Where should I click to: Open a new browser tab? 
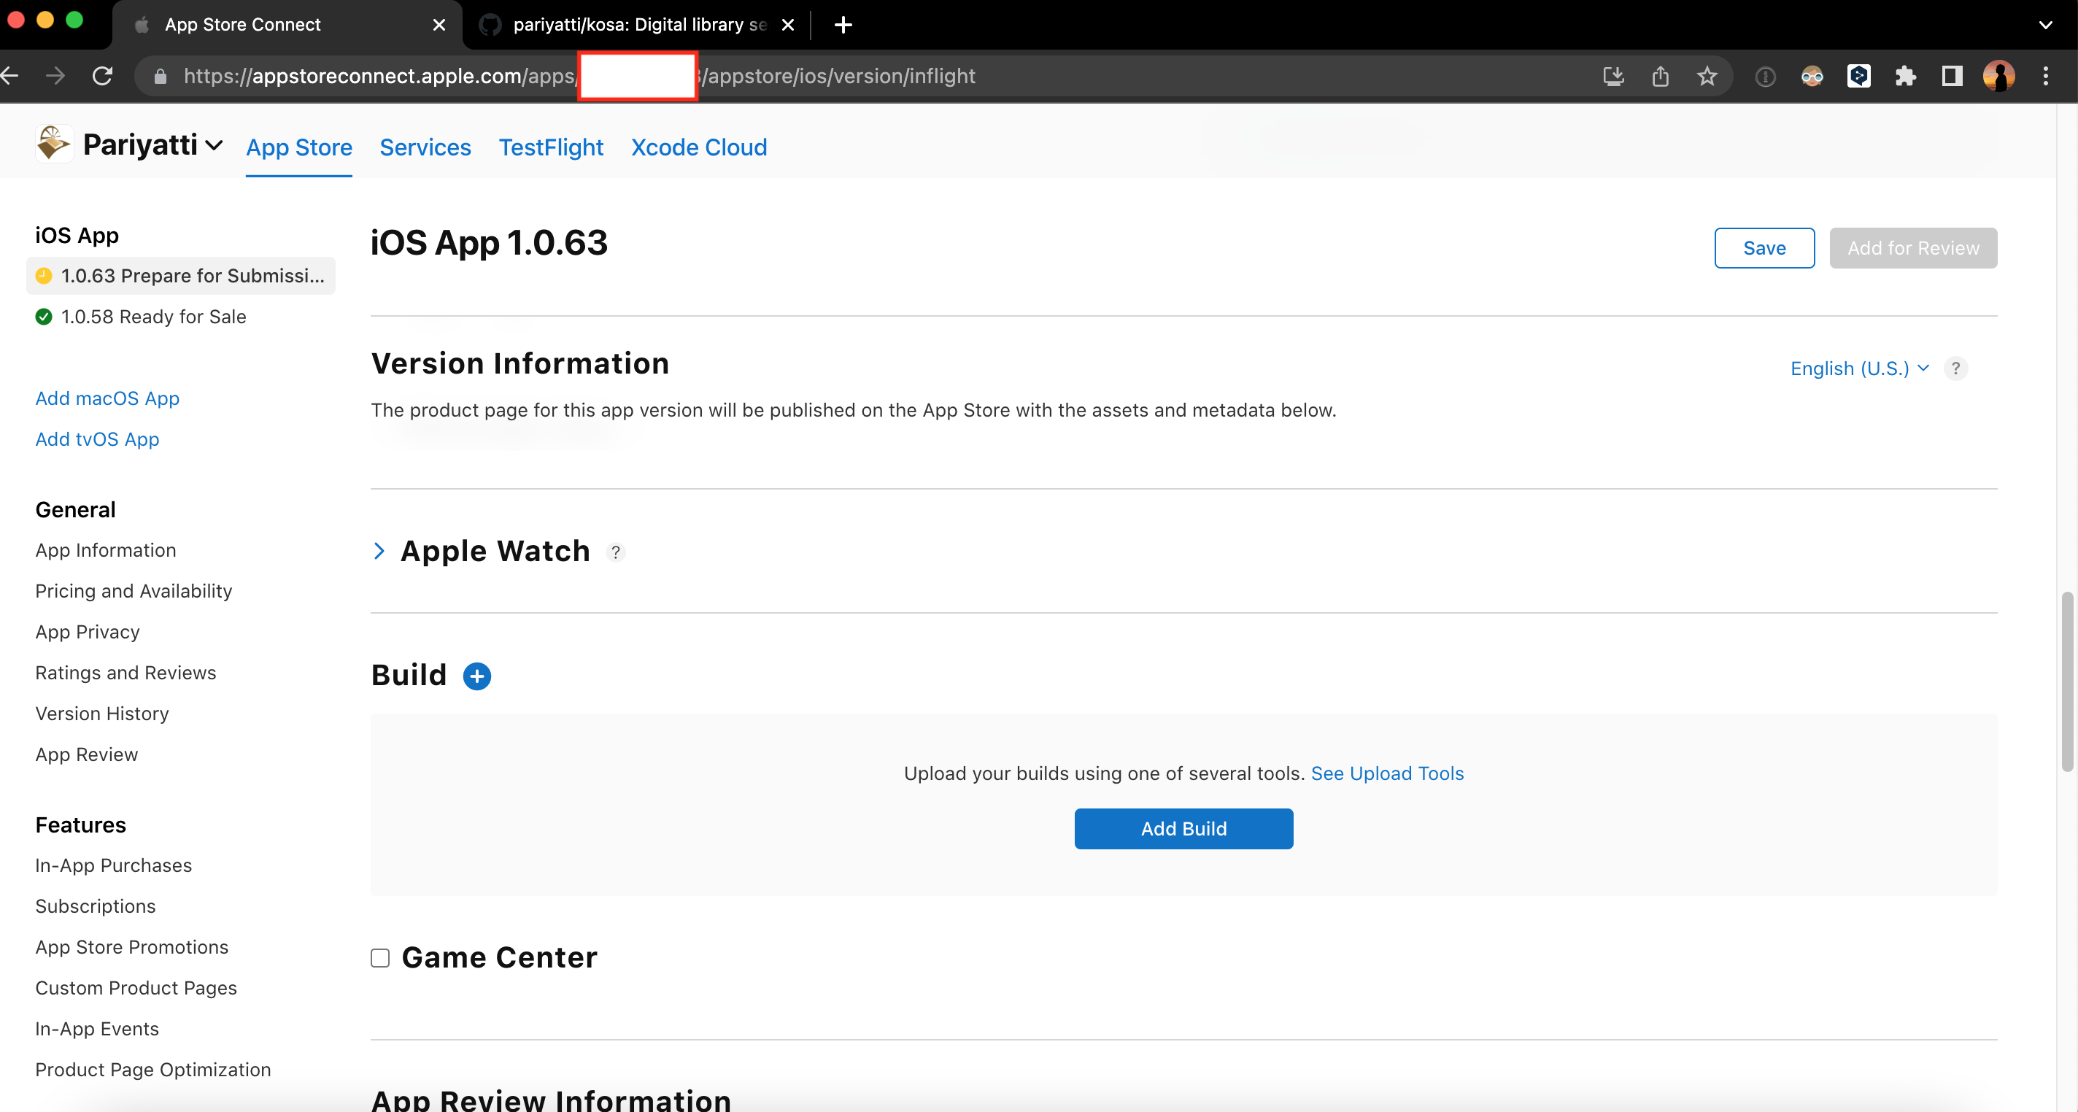tap(843, 25)
